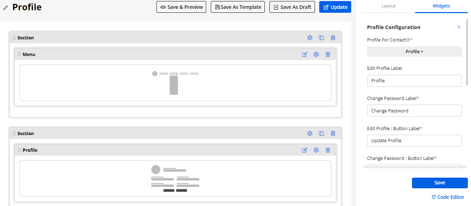Delete the Profile widget
This screenshot has width=471, height=206.
coord(328,150)
